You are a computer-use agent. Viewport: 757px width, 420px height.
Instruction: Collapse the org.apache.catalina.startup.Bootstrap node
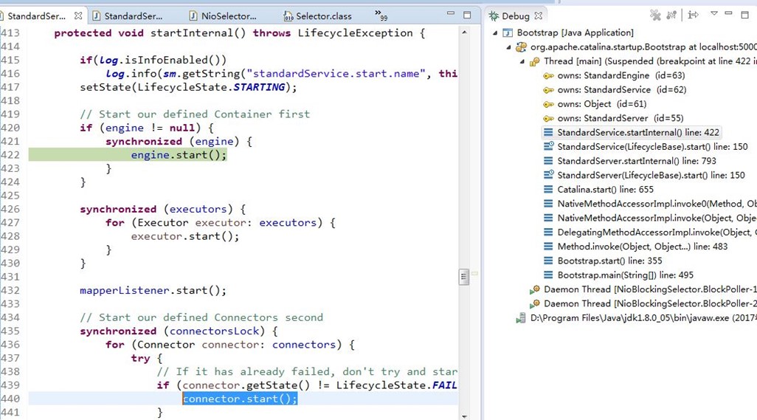[508, 47]
